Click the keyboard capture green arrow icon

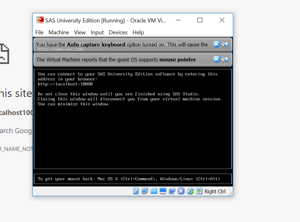coord(199,191)
